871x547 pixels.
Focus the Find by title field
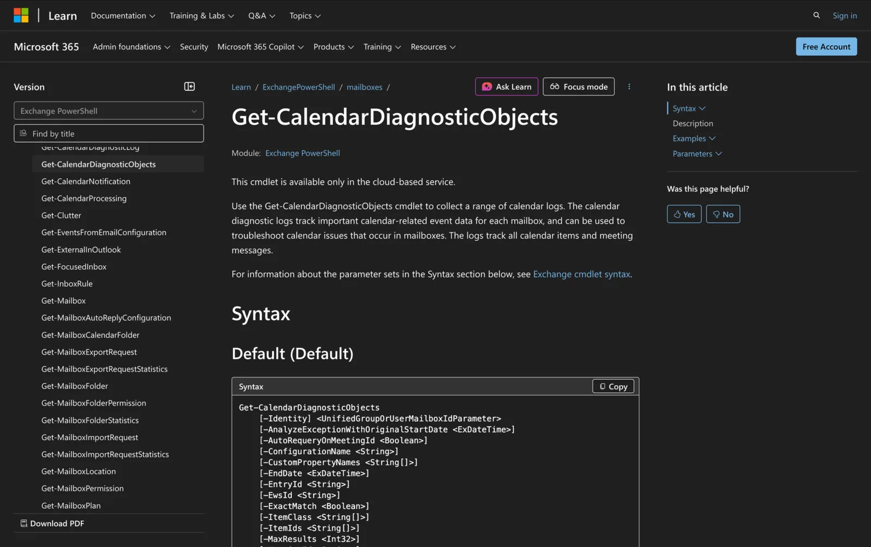[x=109, y=133]
